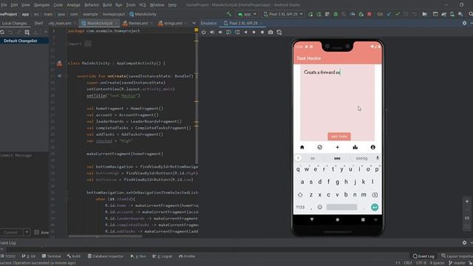
Task: Click the refresh icon in Local Changes toolbar
Action: coord(2,32)
